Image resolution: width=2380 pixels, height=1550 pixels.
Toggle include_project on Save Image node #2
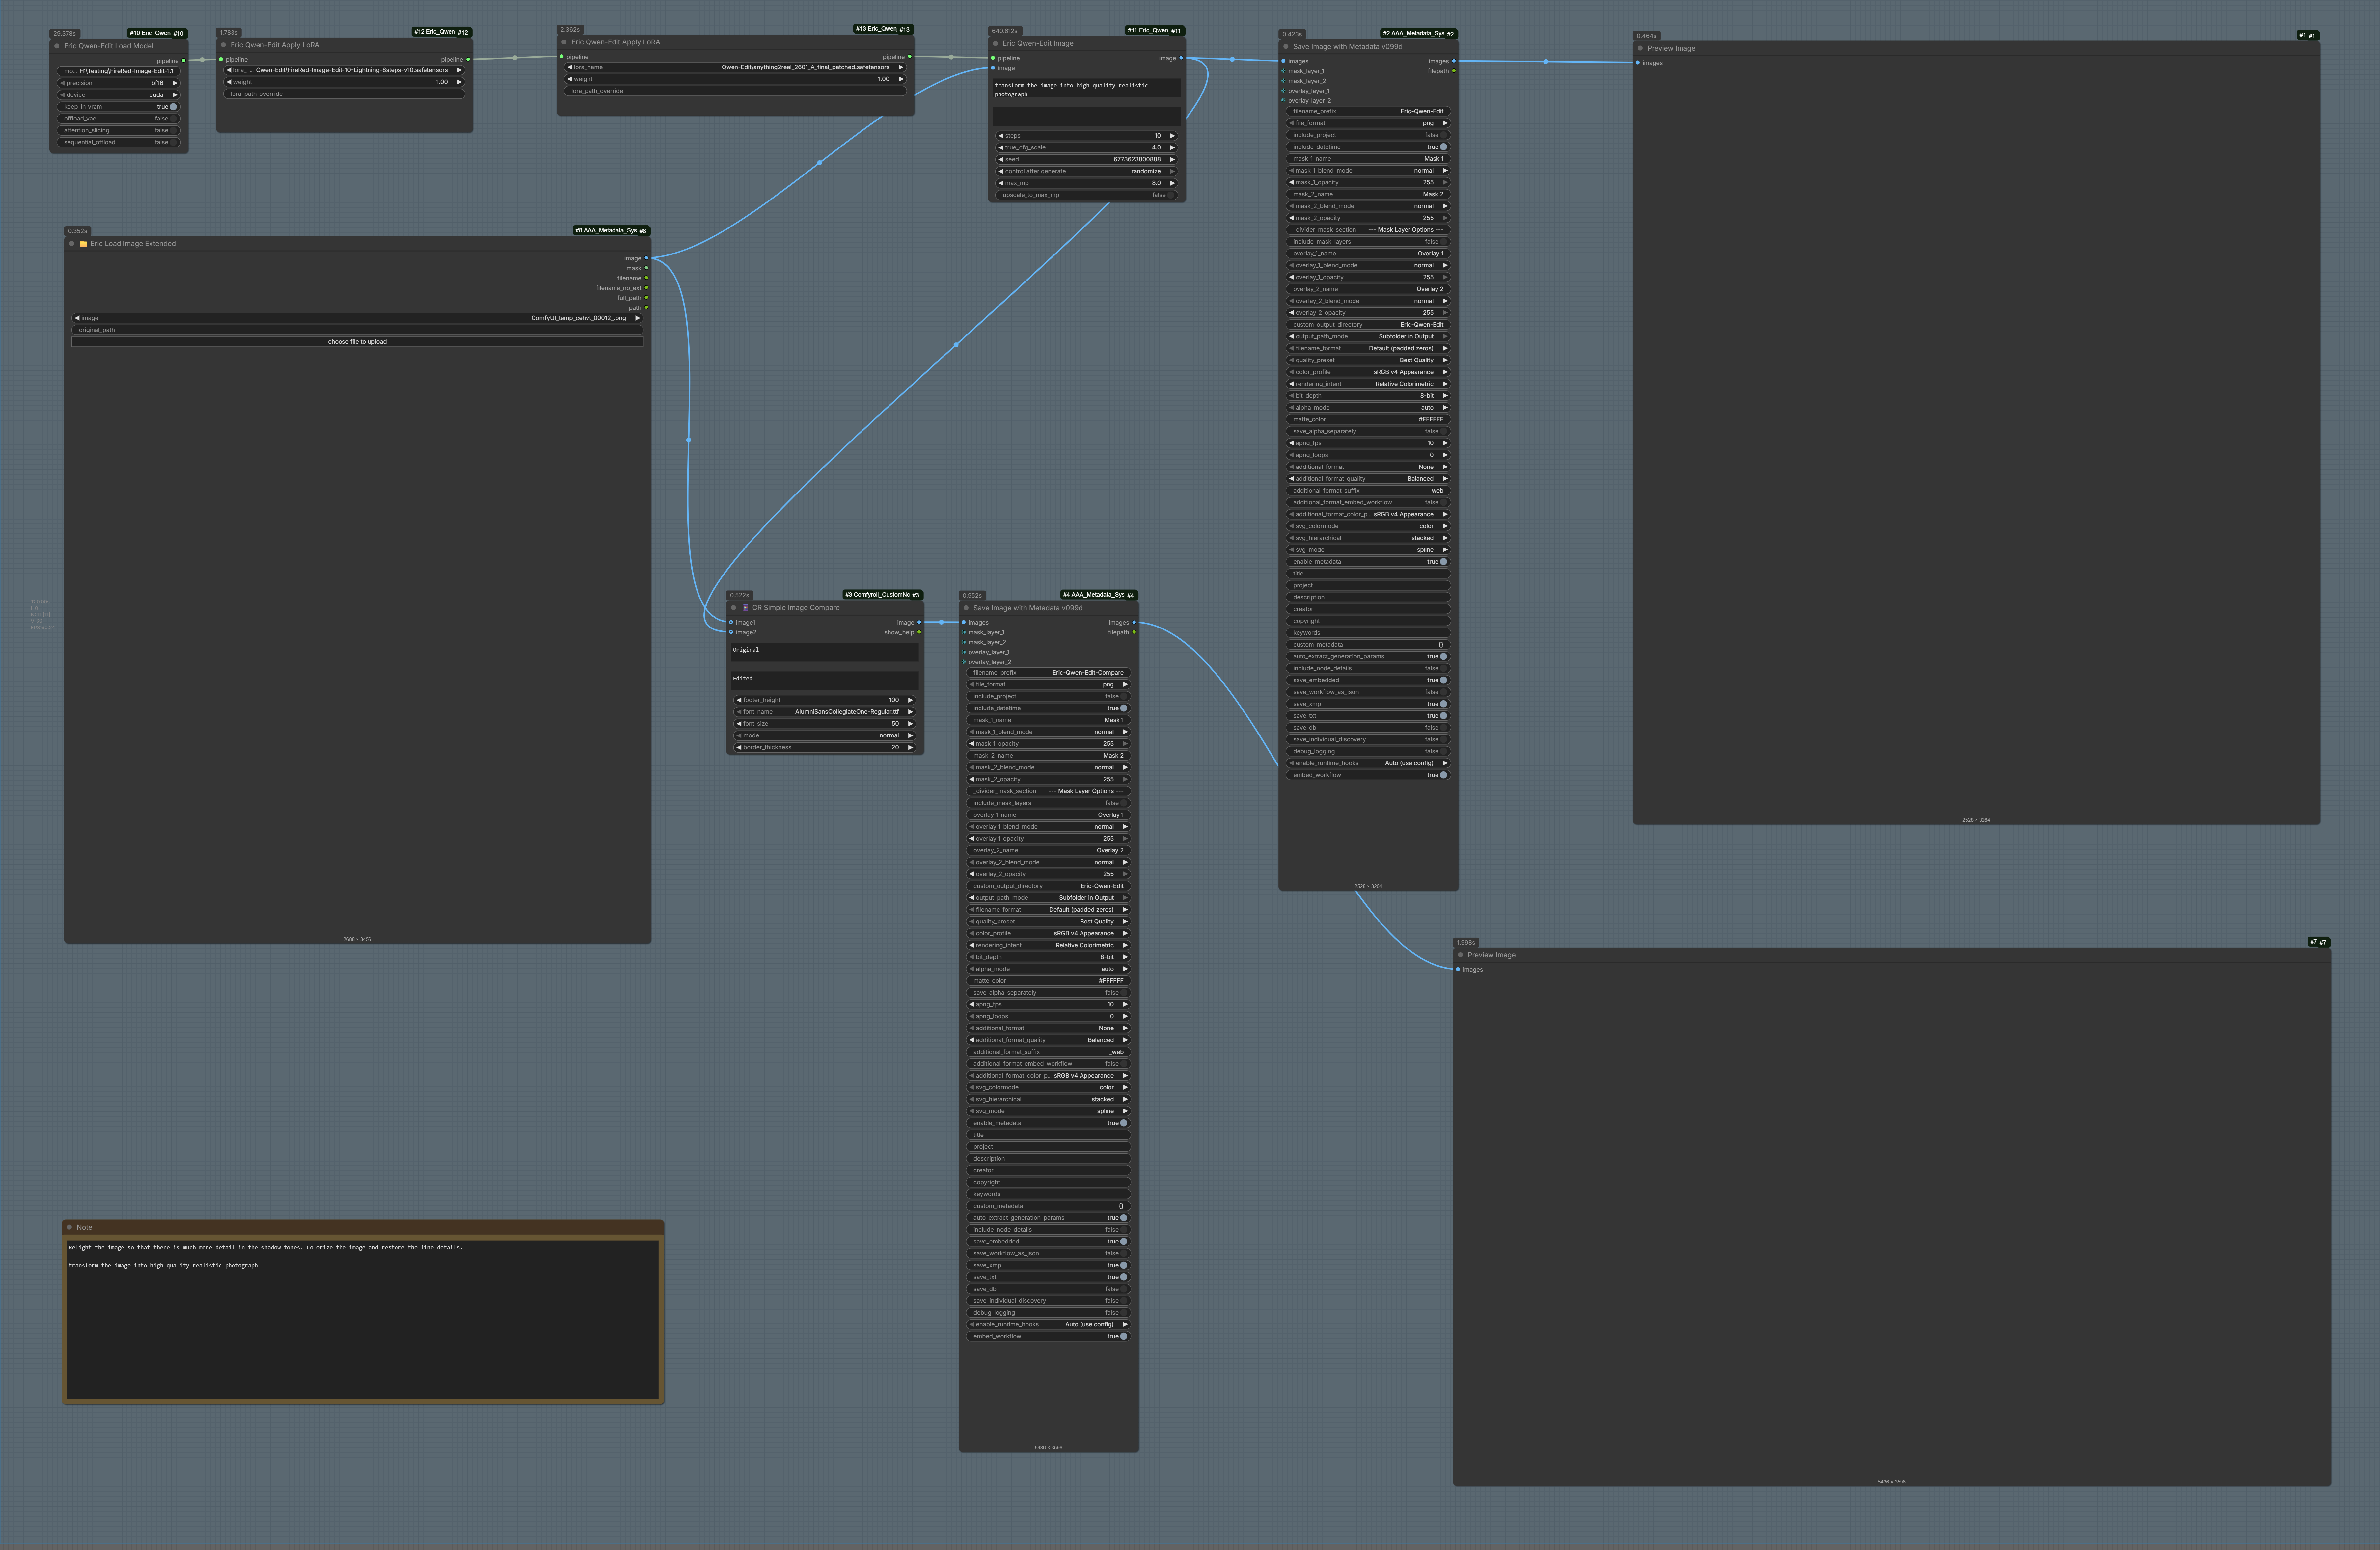[x=1368, y=135]
